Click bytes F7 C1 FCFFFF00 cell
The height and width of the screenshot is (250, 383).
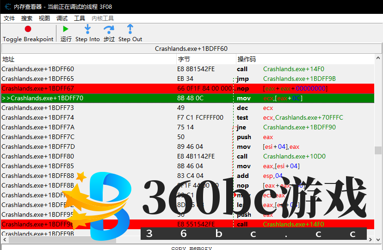[200, 117]
